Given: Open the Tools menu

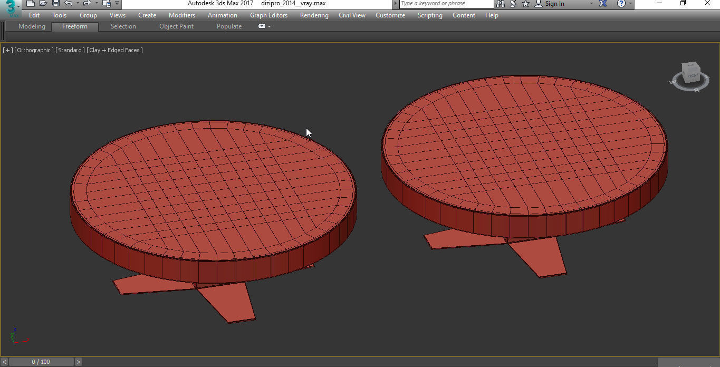Looking at the screenshot, I should click(59, 15).
